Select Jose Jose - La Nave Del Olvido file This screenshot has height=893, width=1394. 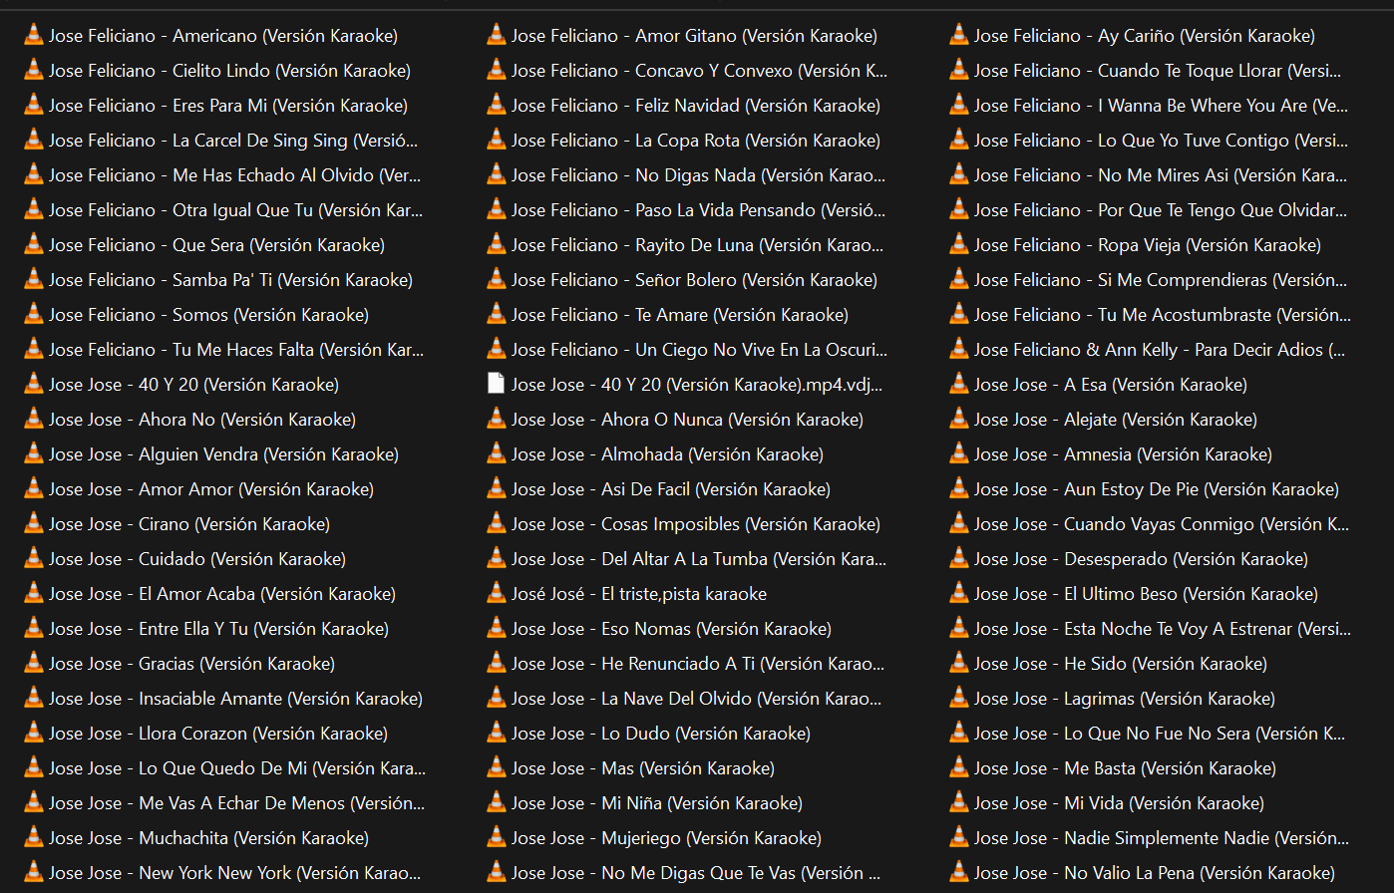point(696,699)
